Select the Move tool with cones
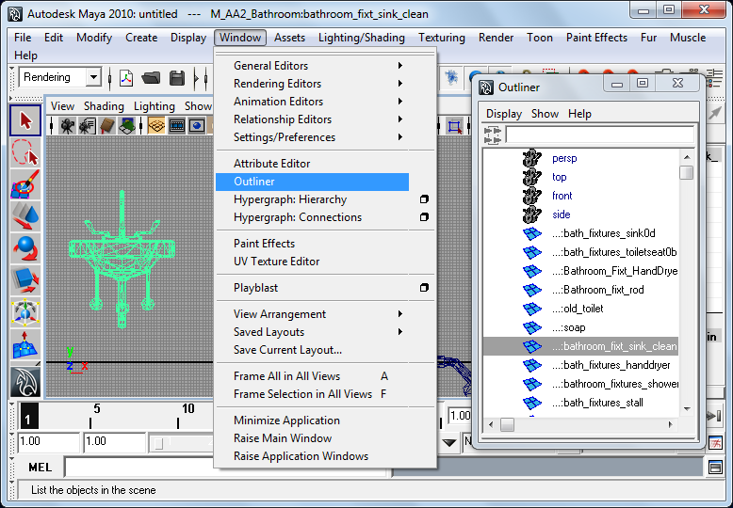The height and width of the screenshot is (508, 733). click(25, 215)
